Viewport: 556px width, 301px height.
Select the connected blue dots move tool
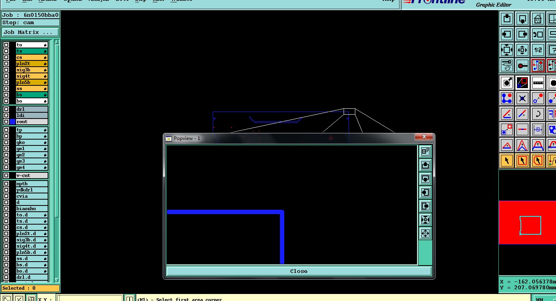507,98
